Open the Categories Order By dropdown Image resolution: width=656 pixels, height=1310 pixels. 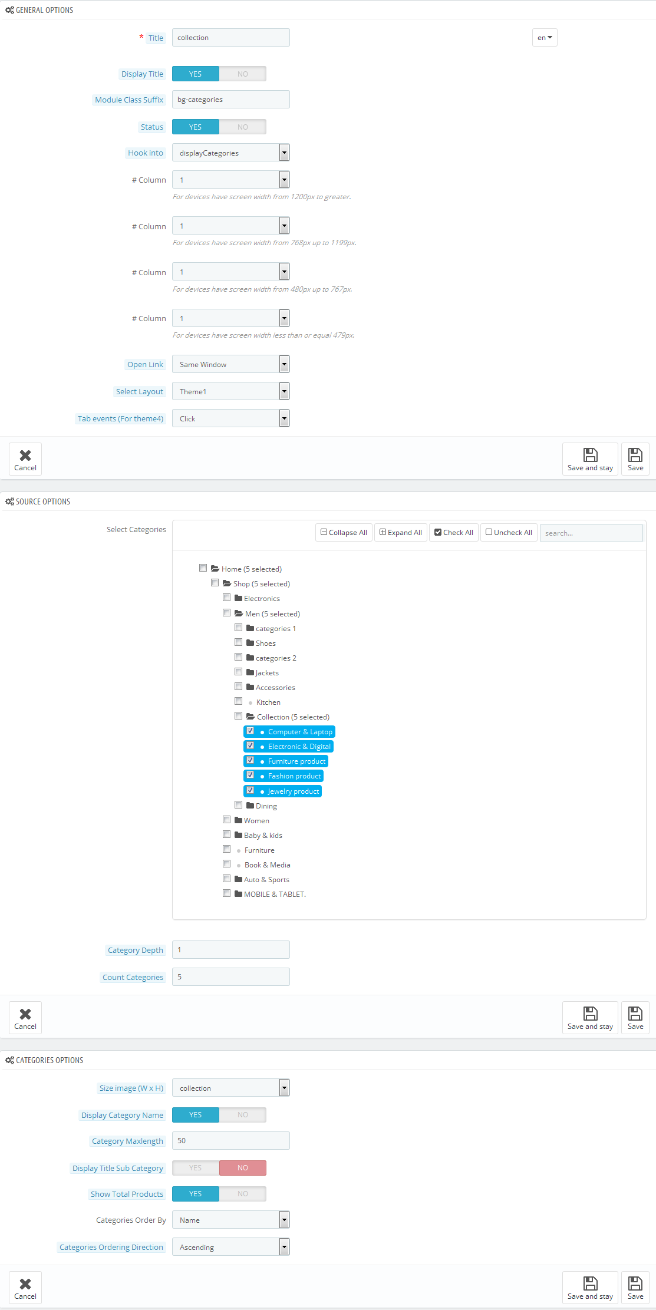[x=230, y=1220]
